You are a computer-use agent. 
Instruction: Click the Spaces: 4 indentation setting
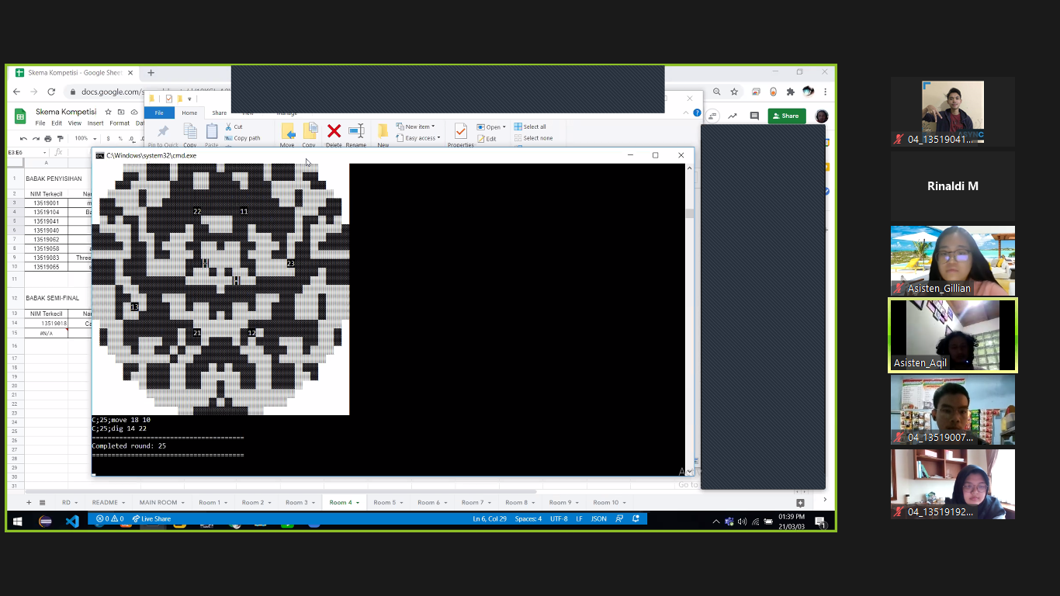(528, 518)
